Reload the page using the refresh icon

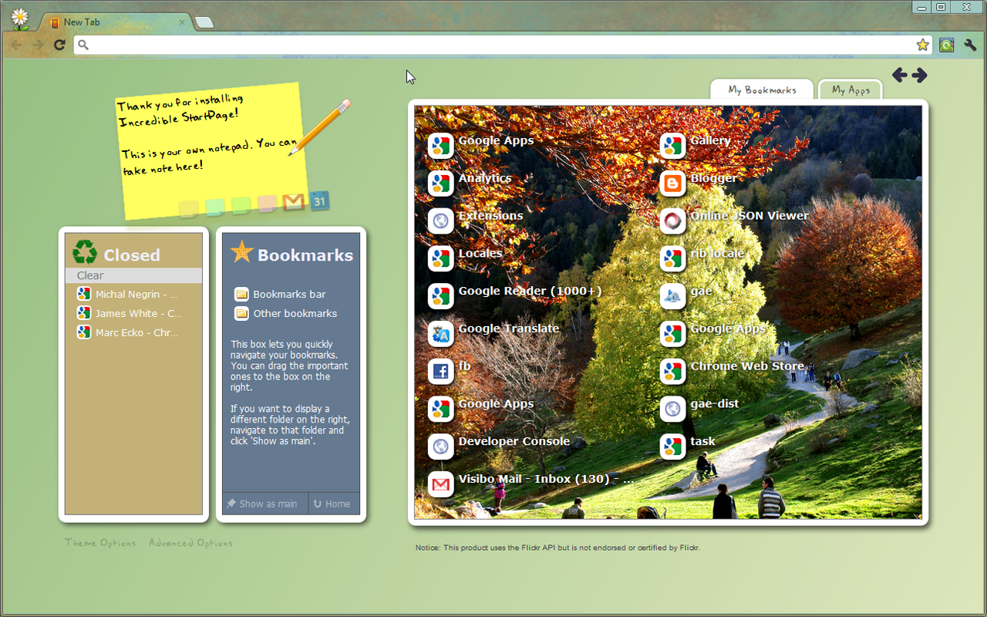pyautogui.click(x=59, y=45)
